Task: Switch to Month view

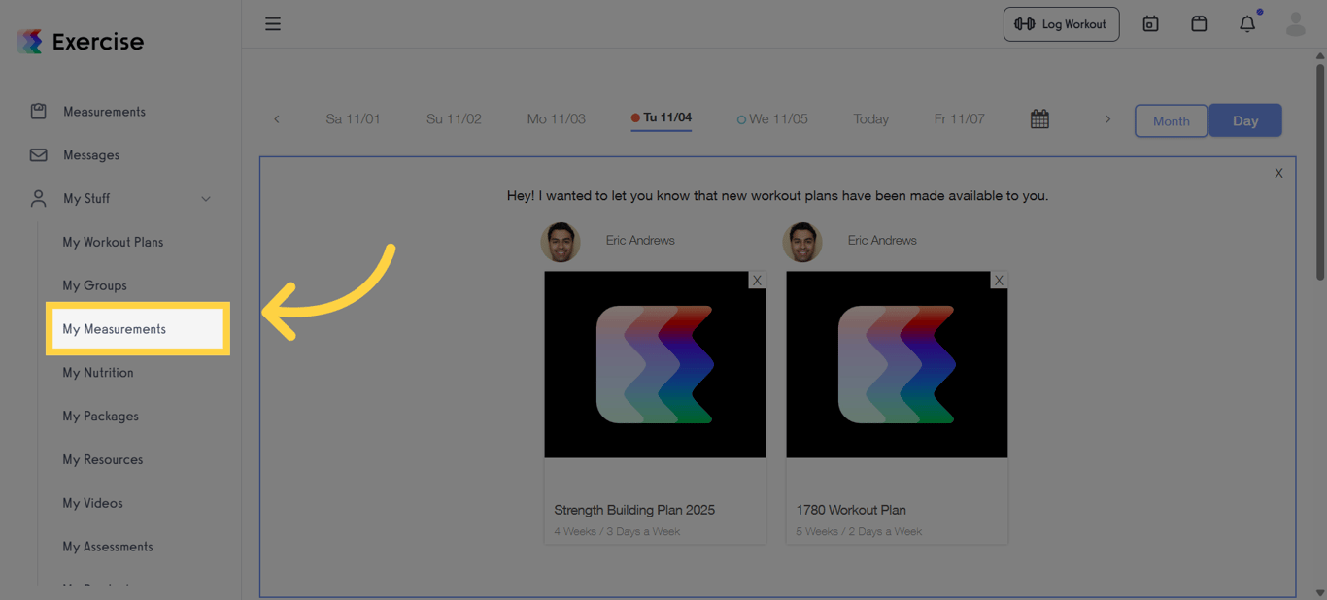Action: pyautogui.click(x=1171, y=120)
